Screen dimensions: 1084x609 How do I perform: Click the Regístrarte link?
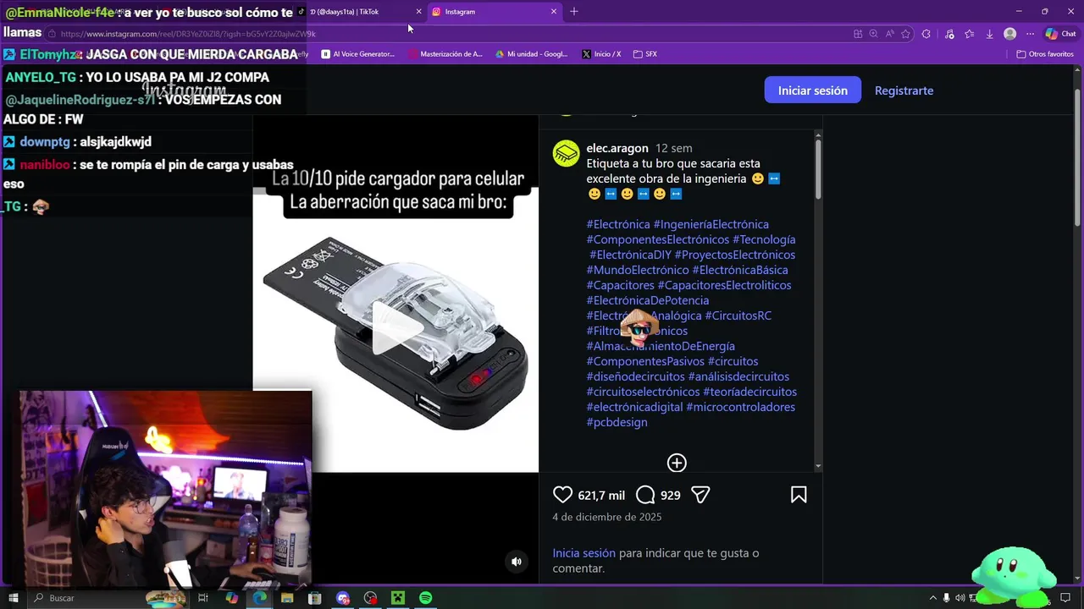904,91
